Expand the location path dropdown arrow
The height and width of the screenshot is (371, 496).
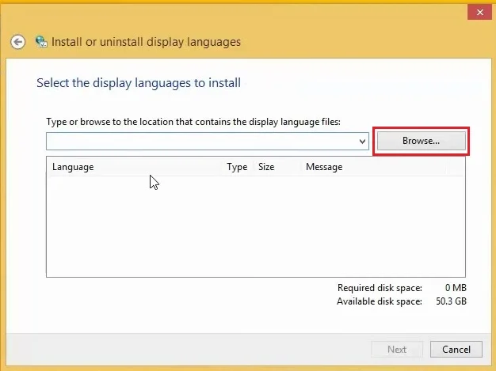[x=363, y=141]
